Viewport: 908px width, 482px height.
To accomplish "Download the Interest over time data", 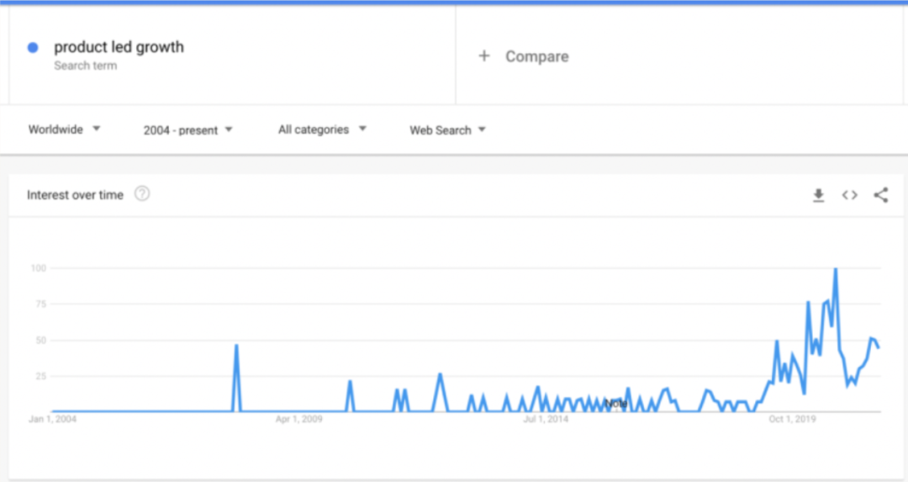I will pos(818,195).
